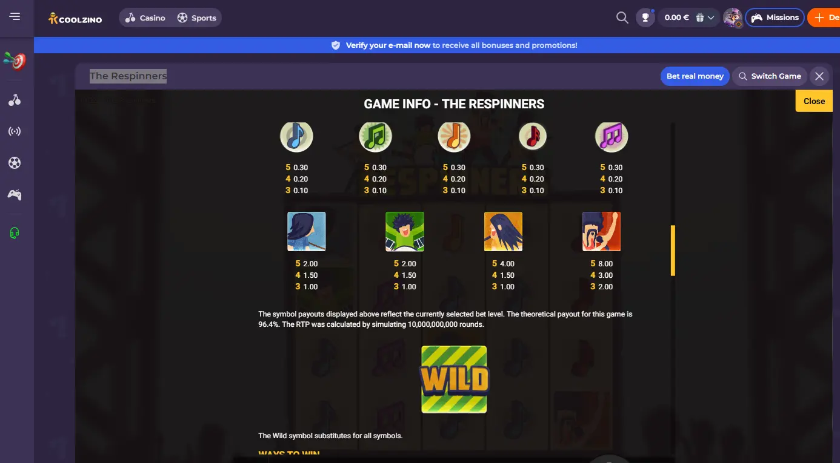Switch to the Casino tab
The height and width of the screenshot is (463, 840).
point(145,18)
